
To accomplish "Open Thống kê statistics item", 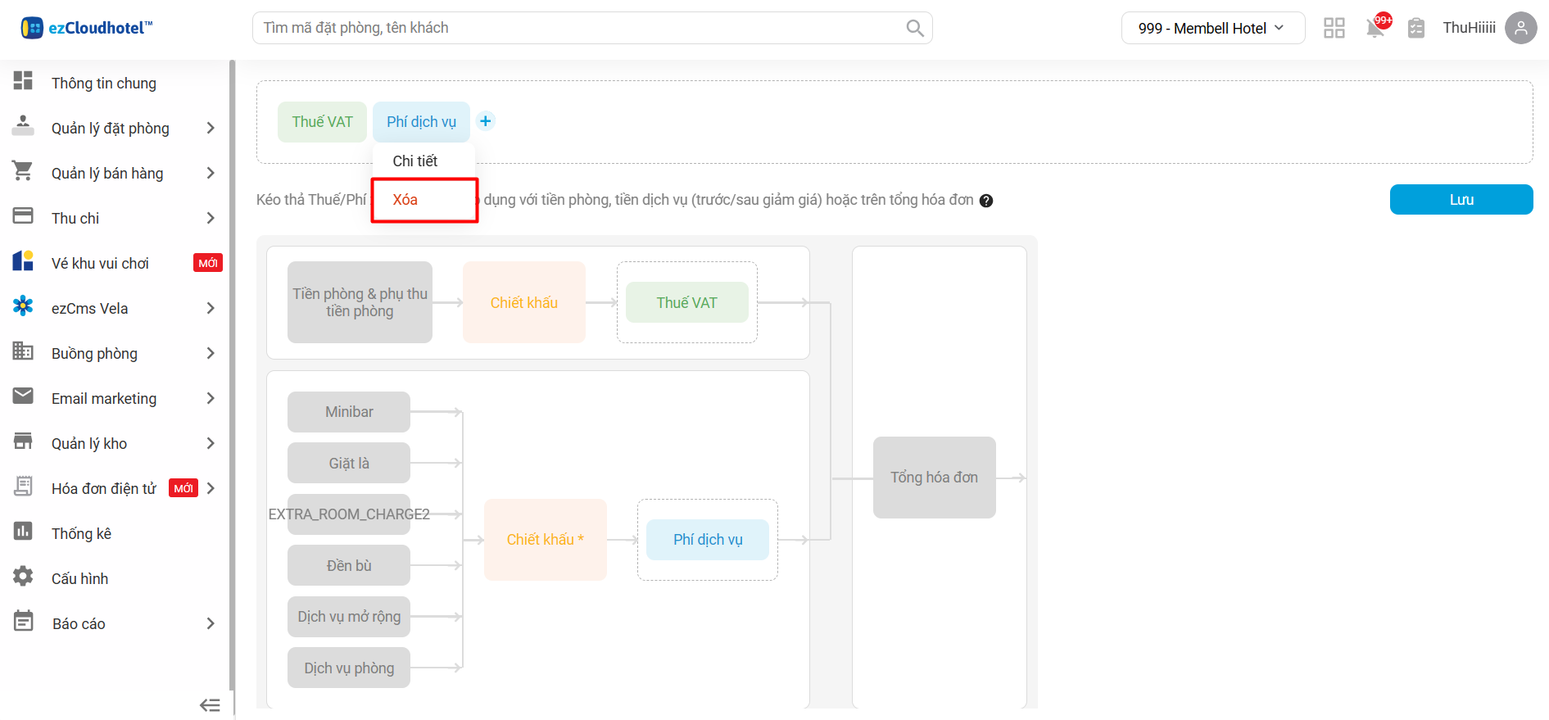I will (x=81, y=533).
